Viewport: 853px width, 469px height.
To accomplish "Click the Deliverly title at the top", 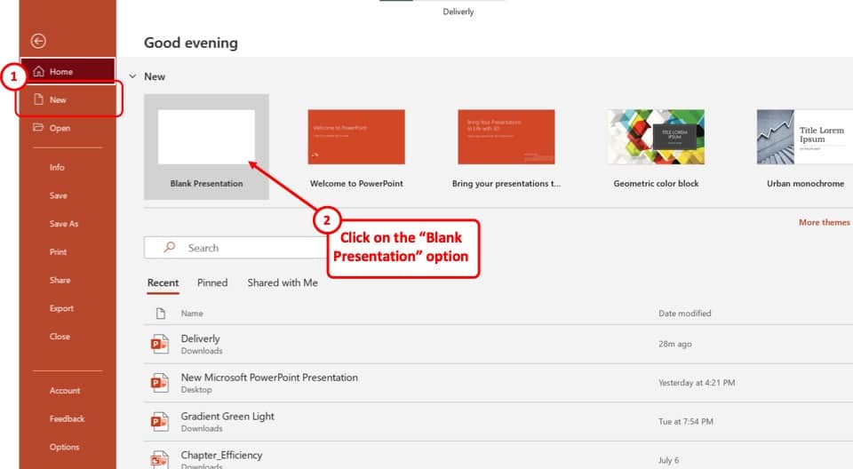I will (458, 12).
